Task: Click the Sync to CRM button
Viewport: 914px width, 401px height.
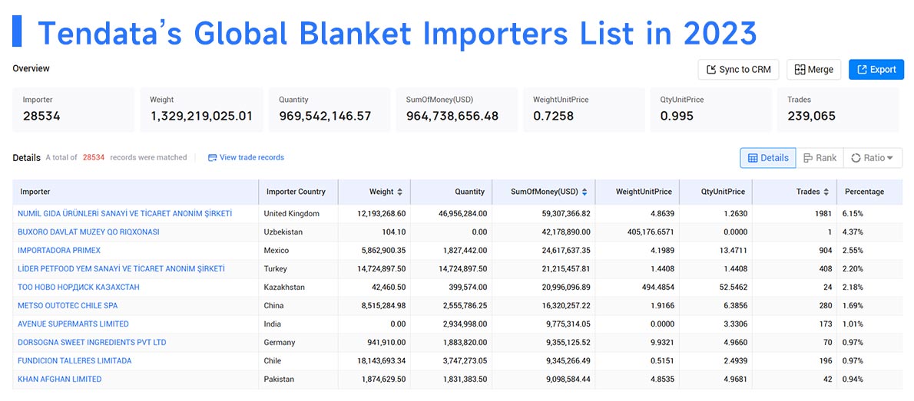Action: (x=739, y=69)
